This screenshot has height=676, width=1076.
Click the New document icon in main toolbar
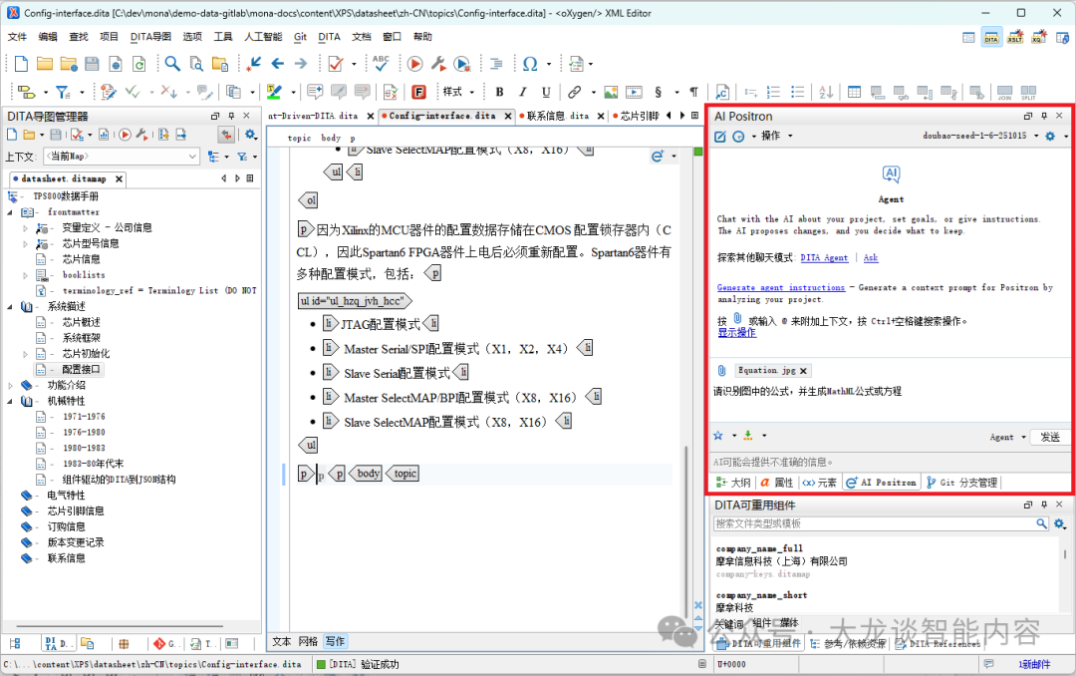click(x=21, y=64)
